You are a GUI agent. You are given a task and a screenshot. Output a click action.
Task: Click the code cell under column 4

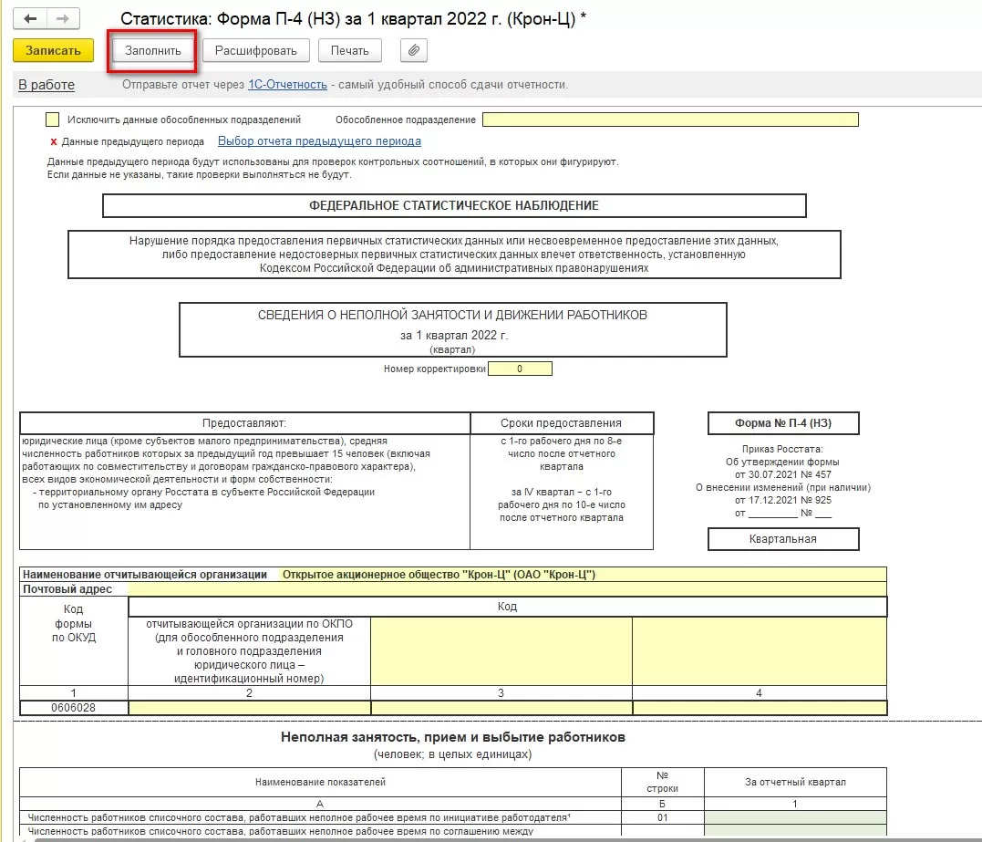pos(760,708)
